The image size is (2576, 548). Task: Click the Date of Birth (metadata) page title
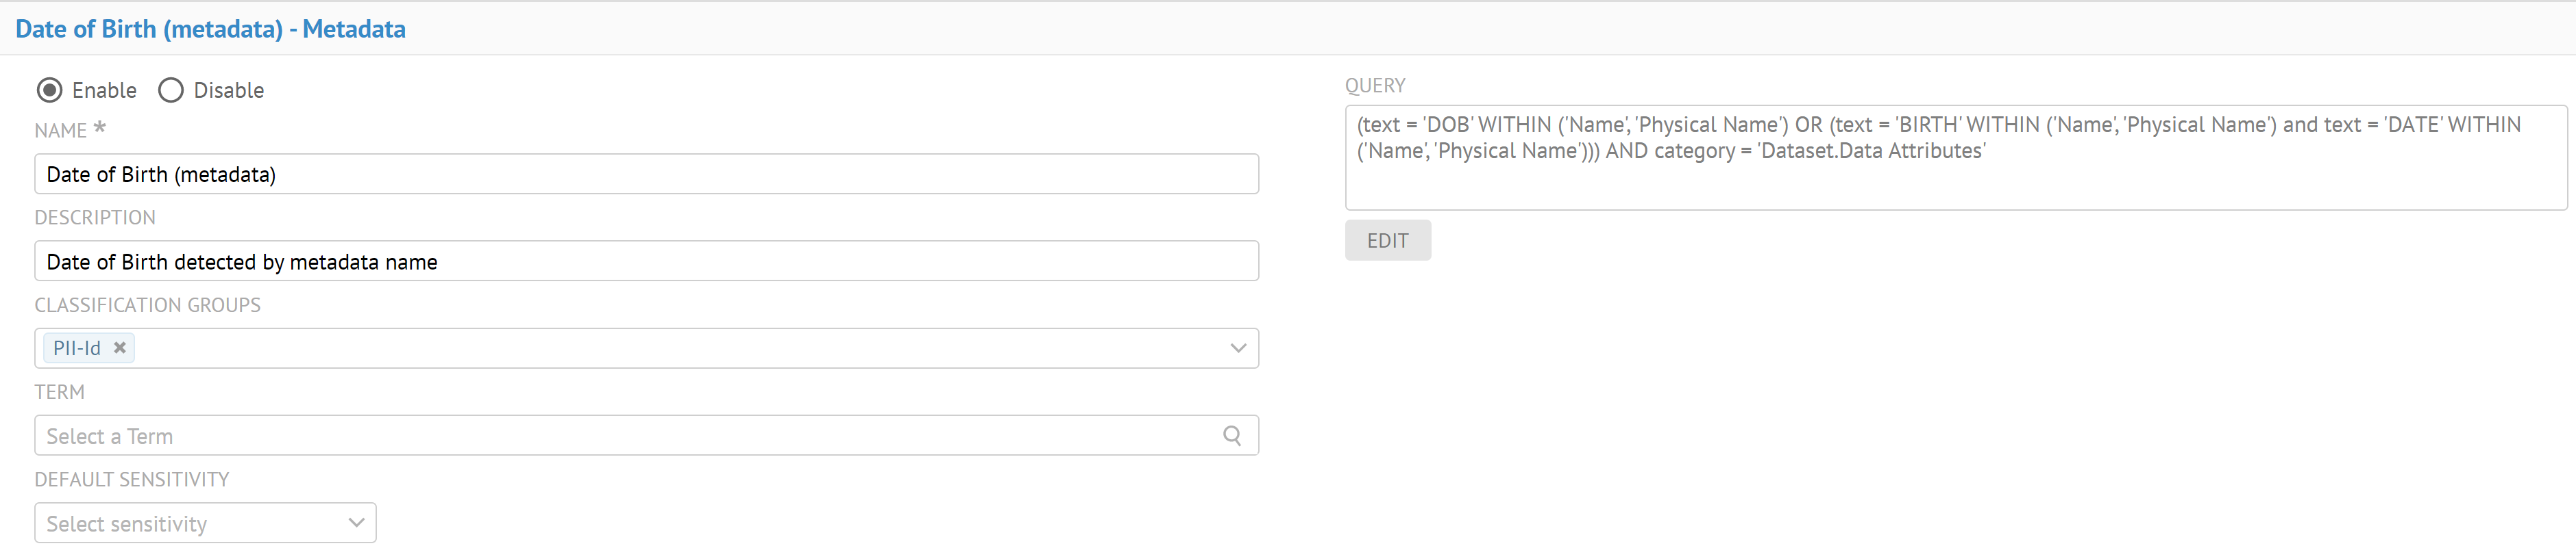tap(210, 29)
